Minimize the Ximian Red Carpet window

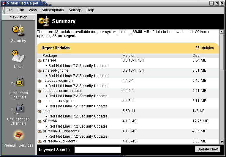211,3
